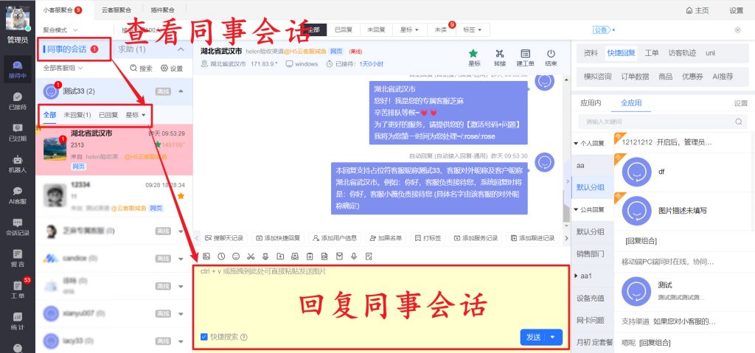Viewport: 755px width, 353px height.
Task: Click the 结束 end conversation icon
Action: pos(551,57)
